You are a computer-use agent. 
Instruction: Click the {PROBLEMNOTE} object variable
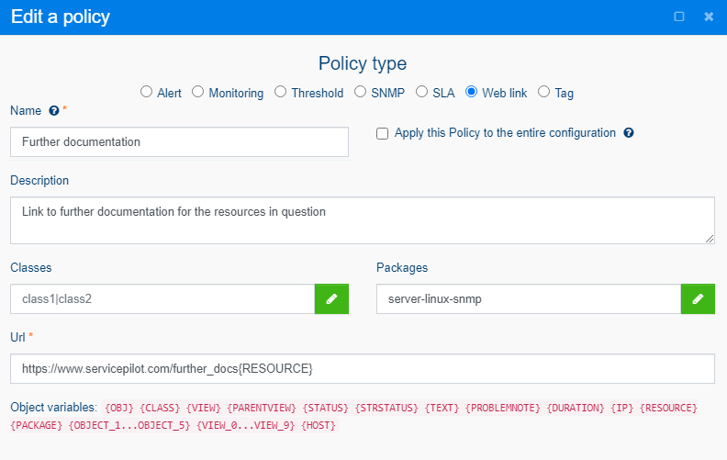click(x=503, y=408)
